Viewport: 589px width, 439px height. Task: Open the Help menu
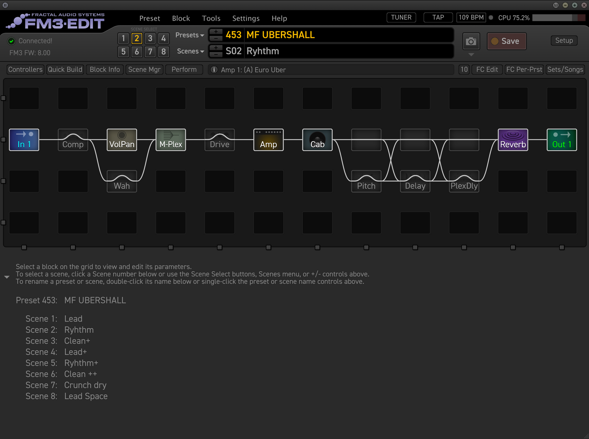click(x=279, y=18)
